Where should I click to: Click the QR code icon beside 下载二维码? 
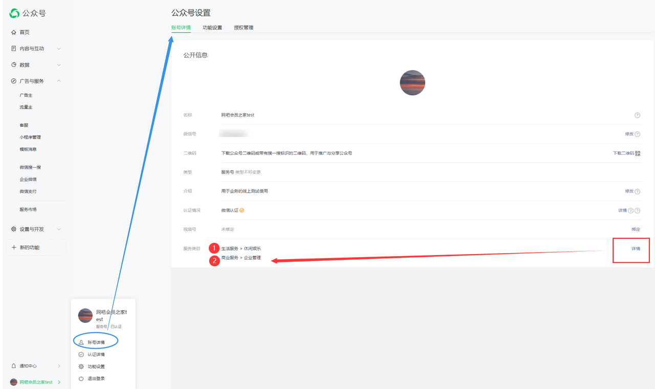(638, 153)
